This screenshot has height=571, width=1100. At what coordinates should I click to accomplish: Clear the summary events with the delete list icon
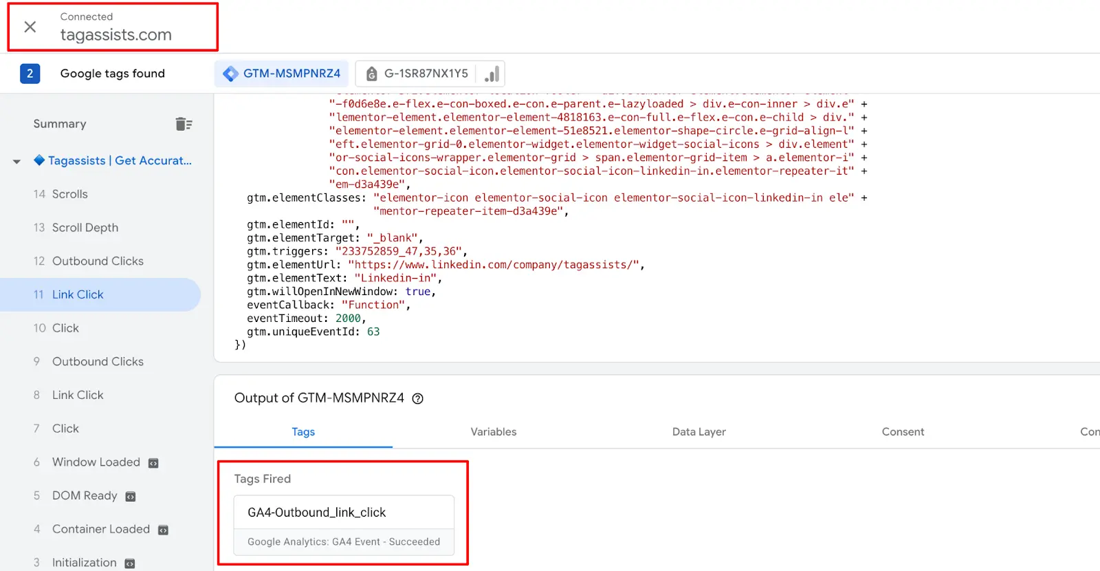coord(184,124)
